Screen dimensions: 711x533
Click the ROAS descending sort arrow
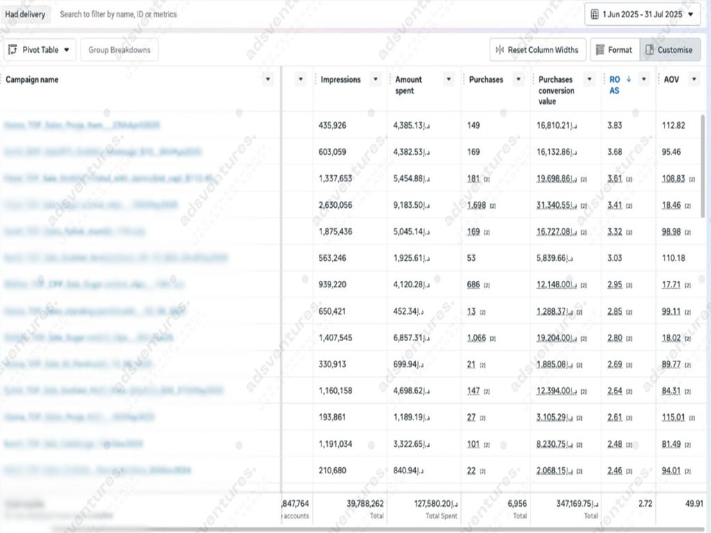pos(629,79)
